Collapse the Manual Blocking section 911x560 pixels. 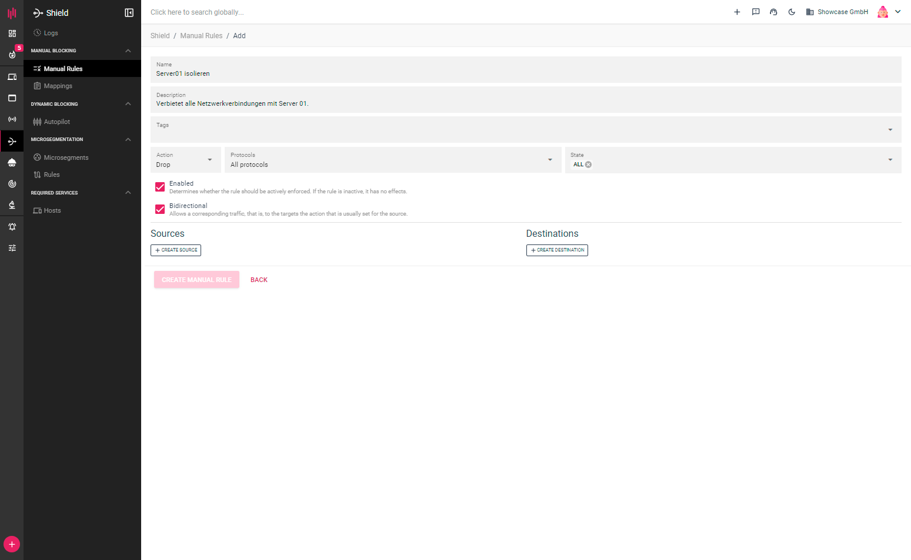pyautogui.click(x=128, y=51)
